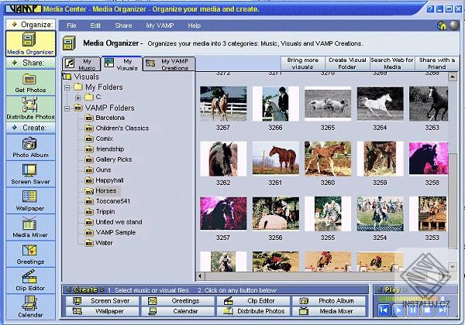Click the Screen Saver button in Create bar
Viewport: 465px width, 325px height.
click(x=102, y=301)
